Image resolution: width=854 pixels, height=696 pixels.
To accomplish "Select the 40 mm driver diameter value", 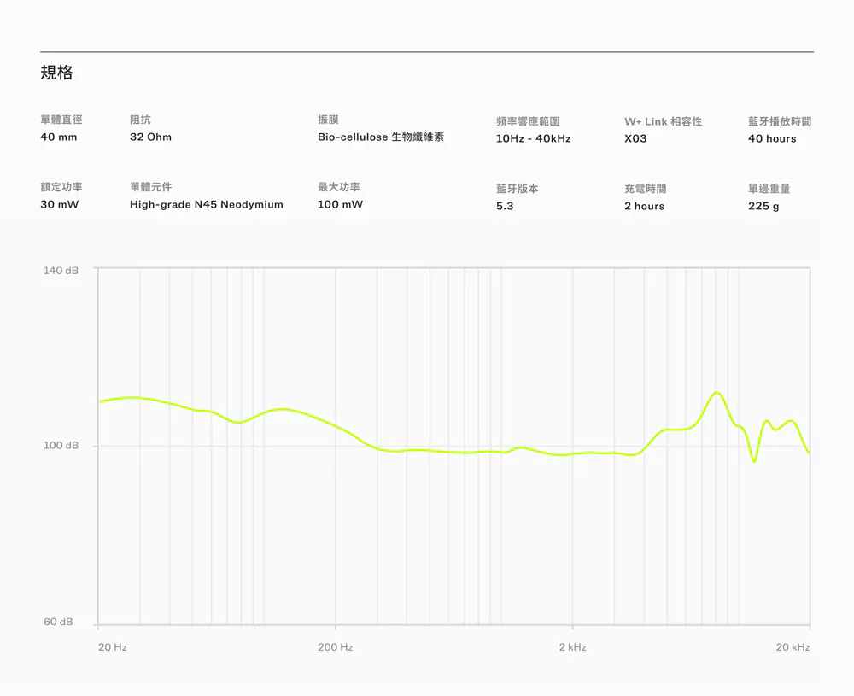I will pos(59,137).
